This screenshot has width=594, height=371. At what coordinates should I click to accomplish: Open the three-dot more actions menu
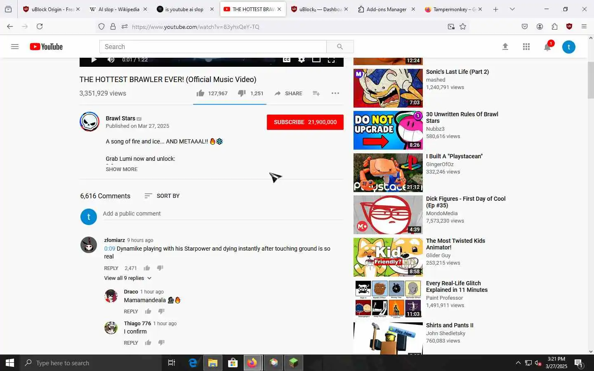[335, 93]
